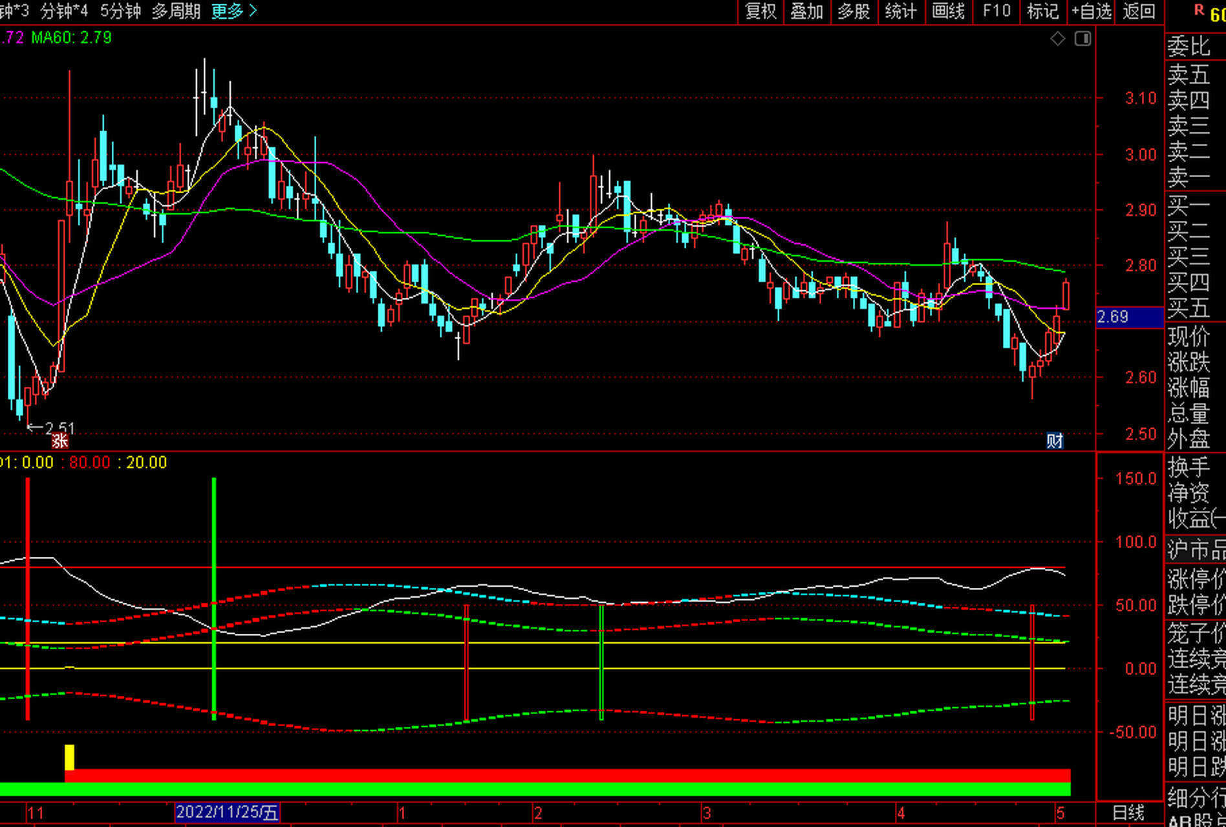1226x827 pixels.
Task: Open the 标记 marker tool
Action: coord(1042,12)
